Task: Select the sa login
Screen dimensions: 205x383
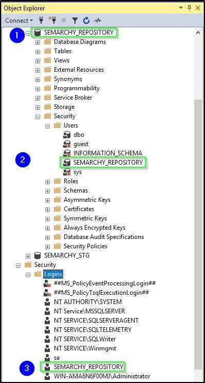Action: point(57,358)
